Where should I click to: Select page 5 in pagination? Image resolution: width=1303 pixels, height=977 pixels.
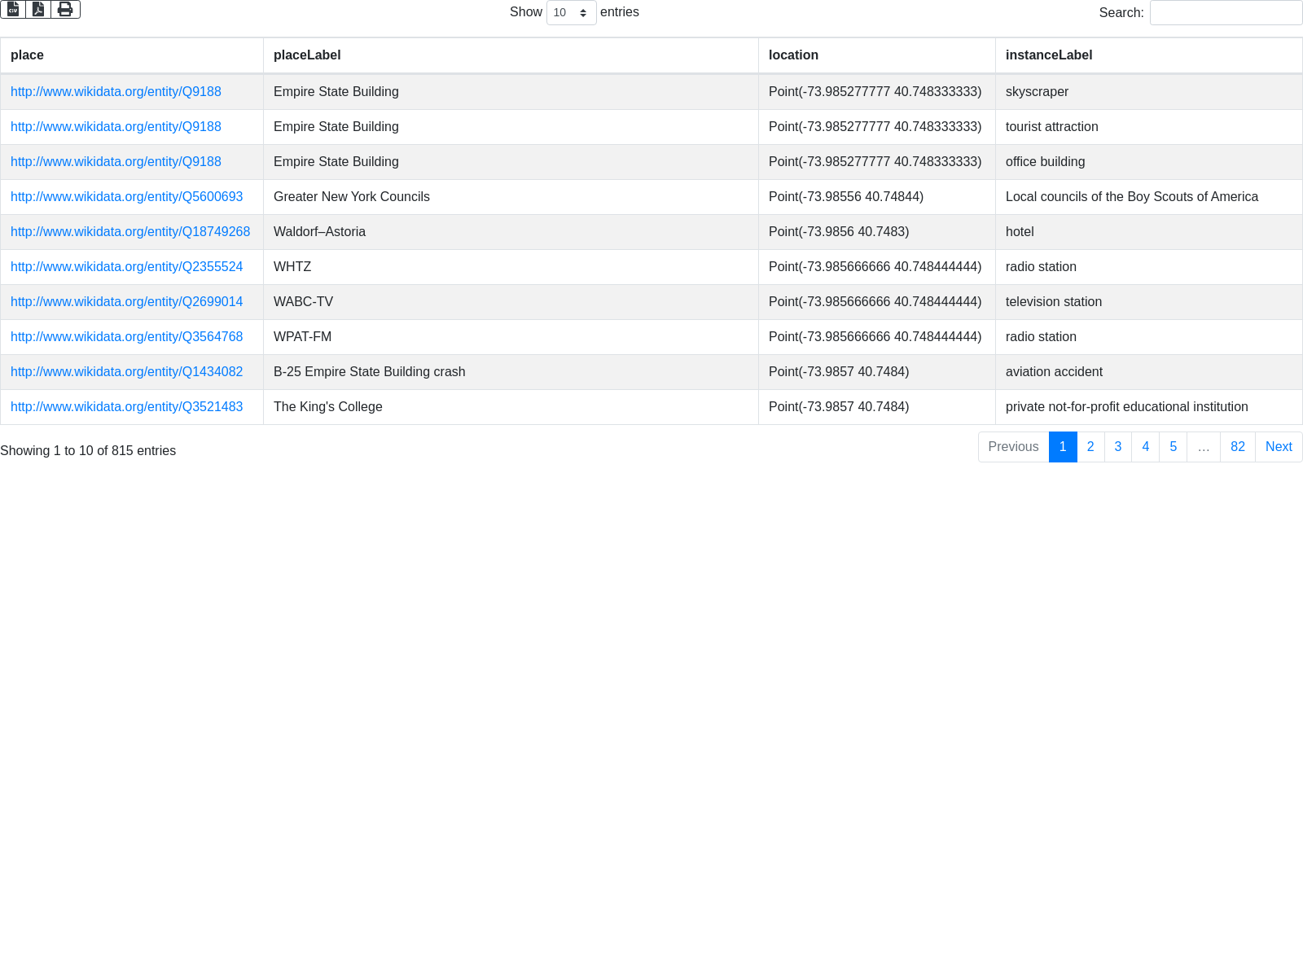click(1173, 447)
